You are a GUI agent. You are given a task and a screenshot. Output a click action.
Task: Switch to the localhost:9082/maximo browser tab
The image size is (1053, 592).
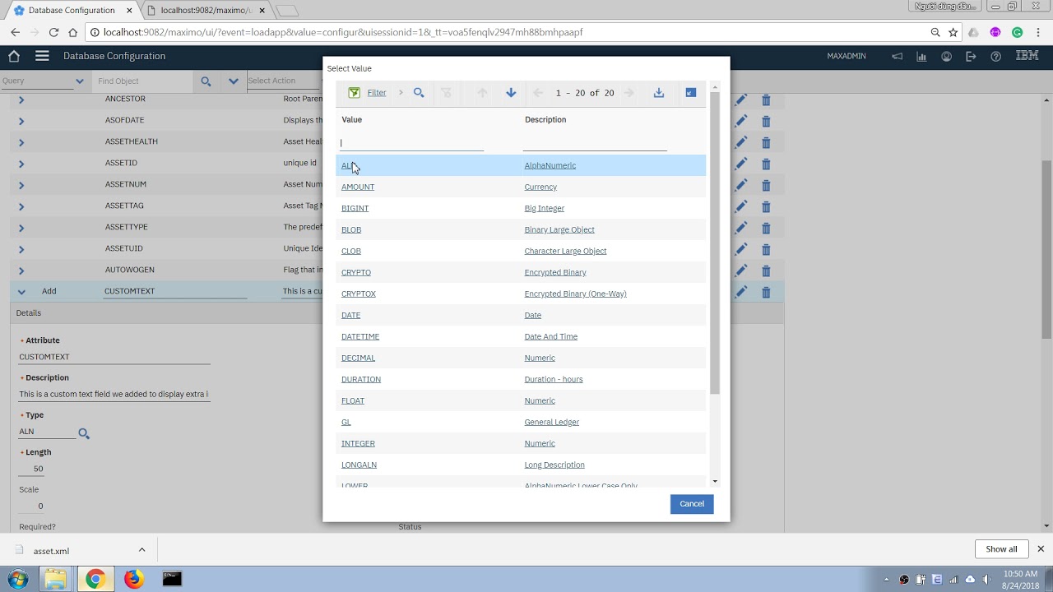click(x=206, y=10)
